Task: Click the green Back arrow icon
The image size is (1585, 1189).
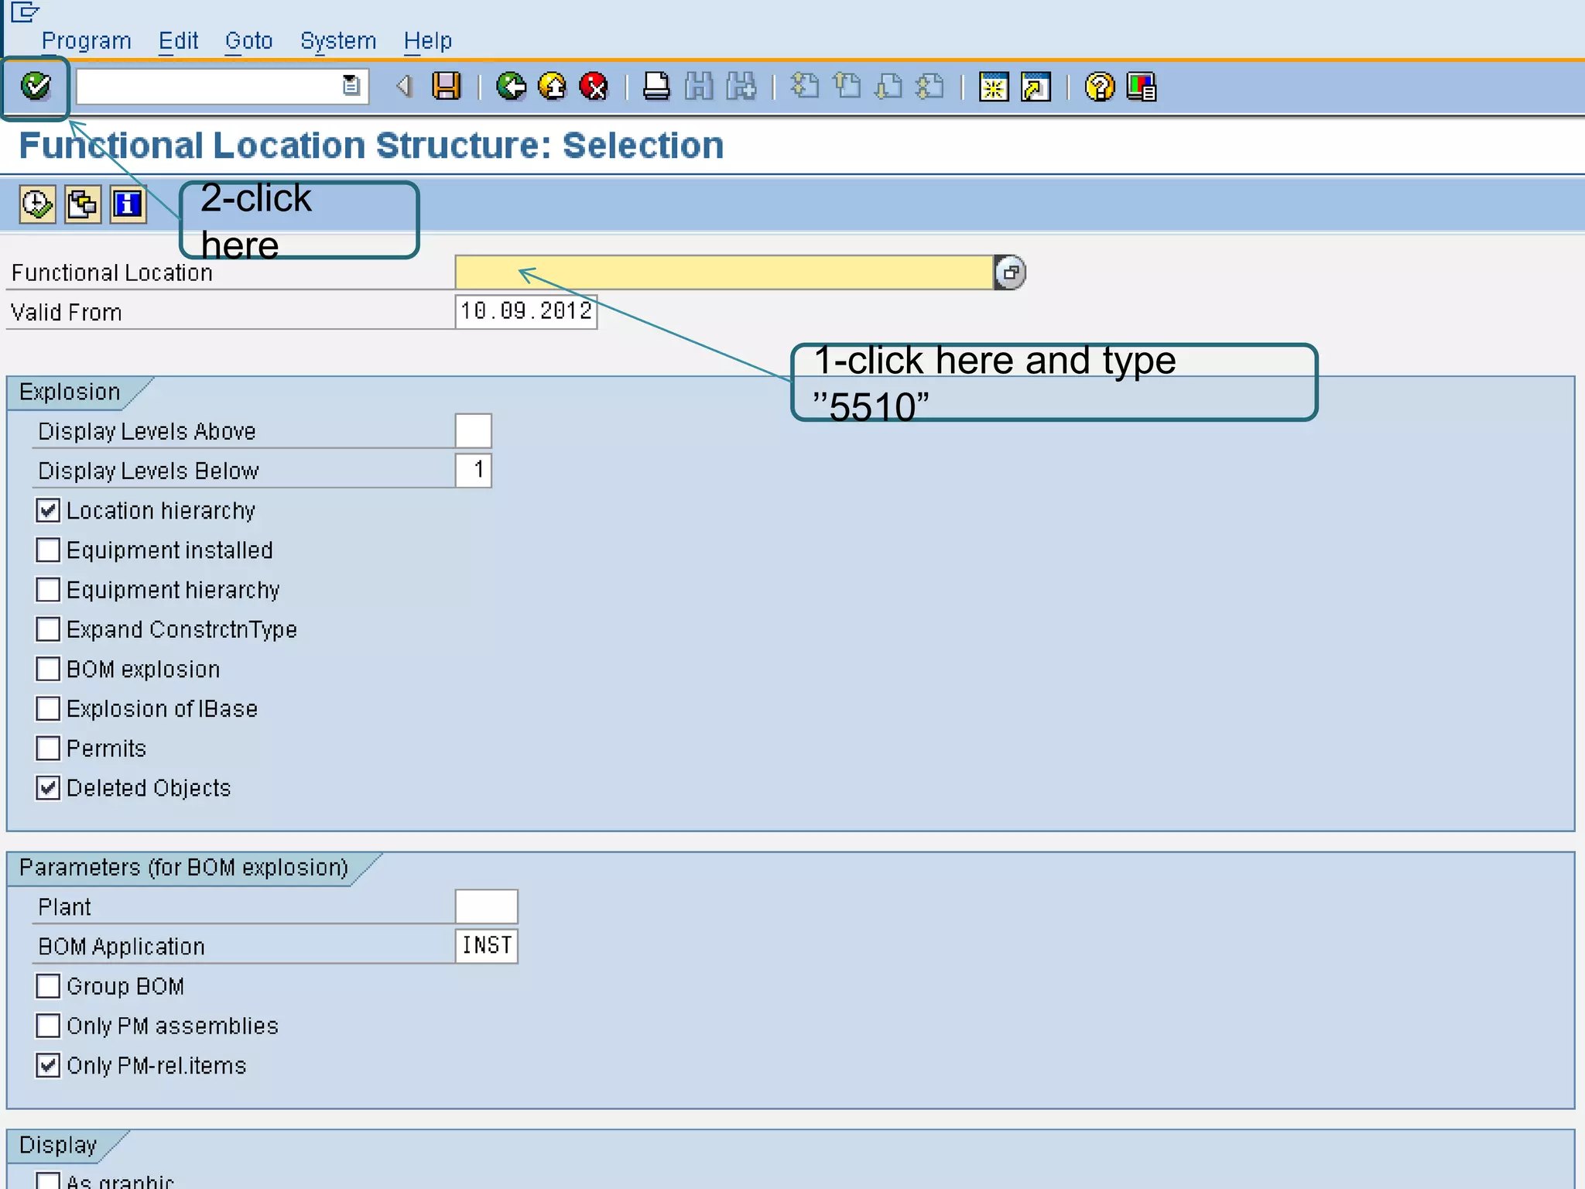Action: 511,87
